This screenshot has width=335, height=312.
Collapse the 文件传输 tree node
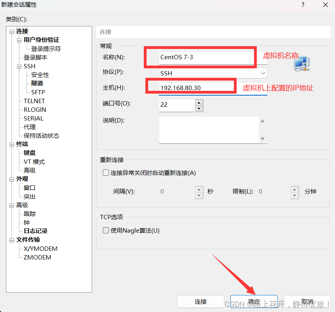tap(11, 240)
